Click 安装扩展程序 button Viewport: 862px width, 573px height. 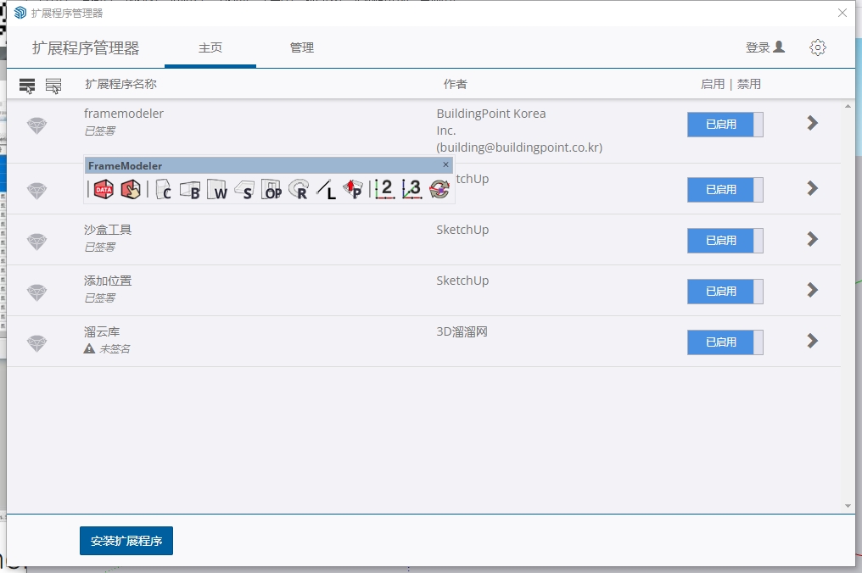126,541
